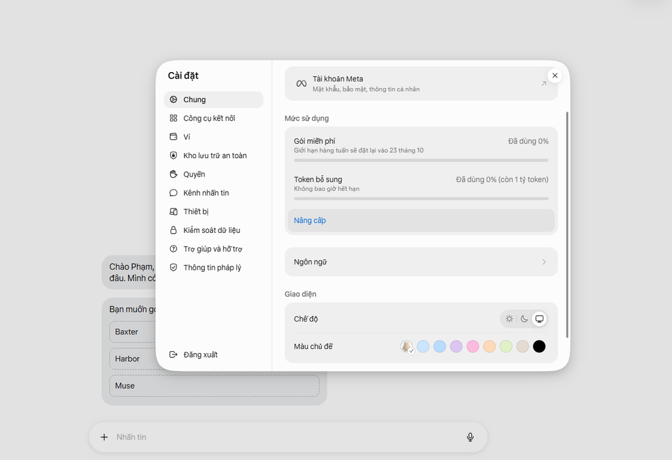Click the Gói miễn phí usage progress bar
Image resolution: width=672 pixels, height=460 pixels.
[421, 160]
